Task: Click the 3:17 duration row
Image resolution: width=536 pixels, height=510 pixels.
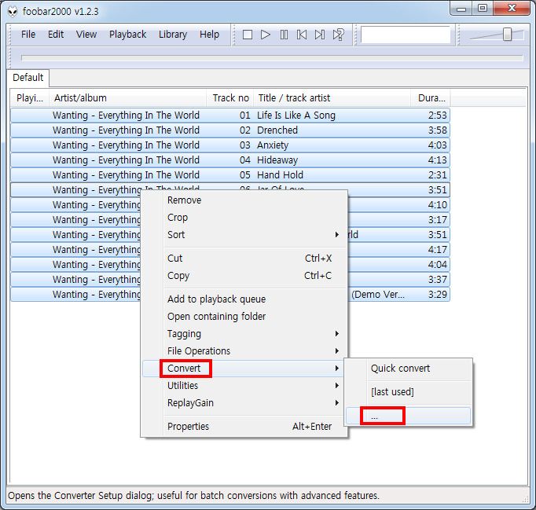Action: (398, 220)
